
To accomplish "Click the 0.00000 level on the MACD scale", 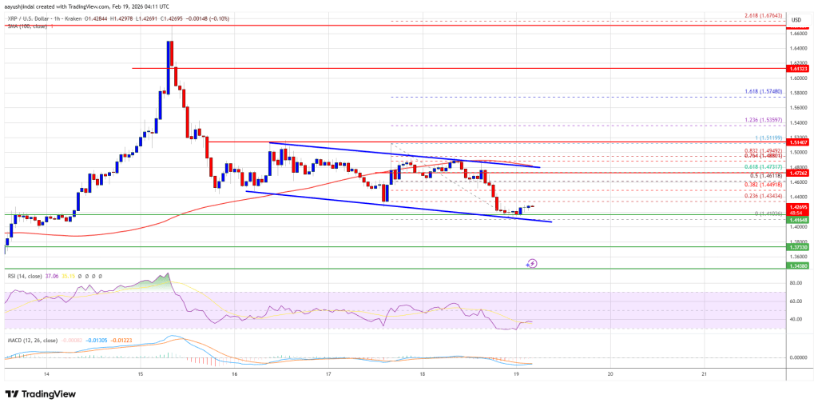I will (x=798, y=358).
